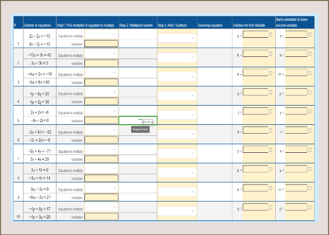Screen dimensions: 329x235
Task: Expand Step 3 Add/Subtract dropdown in row 3
Action: point(177,77)
